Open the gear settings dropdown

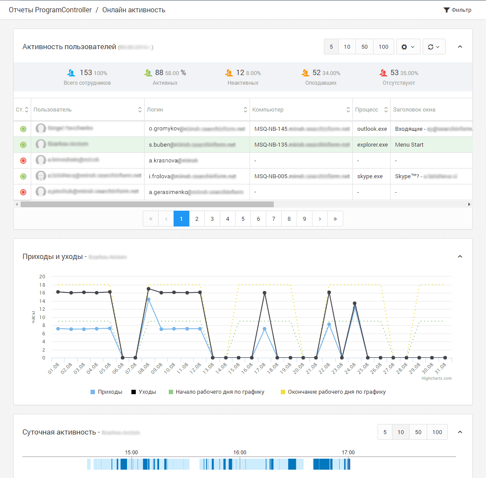408,47
